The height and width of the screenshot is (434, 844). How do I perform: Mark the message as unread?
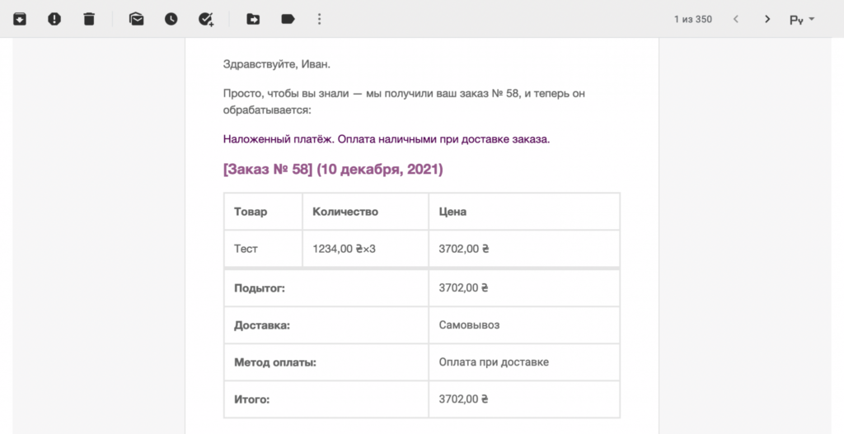point(137,19)
